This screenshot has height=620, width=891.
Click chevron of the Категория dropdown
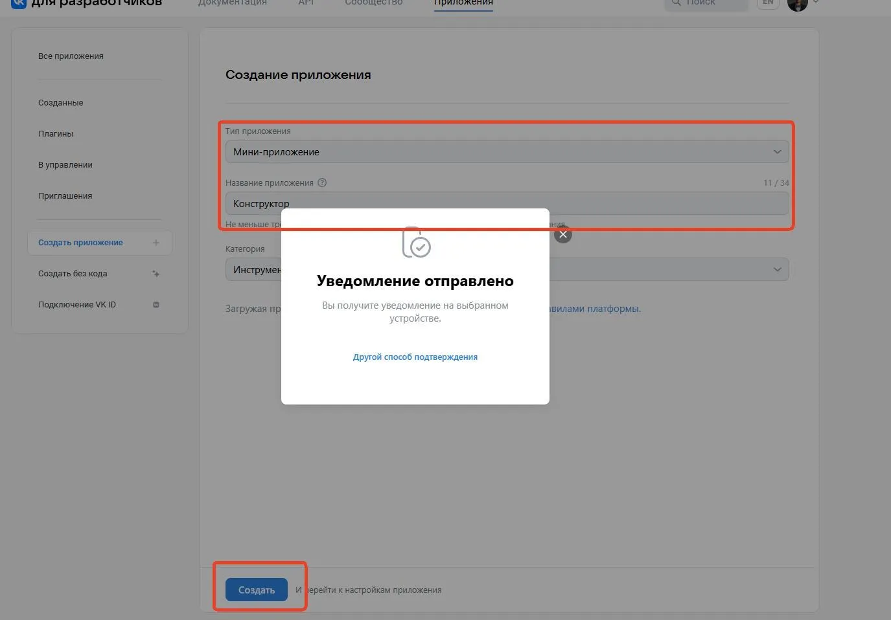coord(777,269)
